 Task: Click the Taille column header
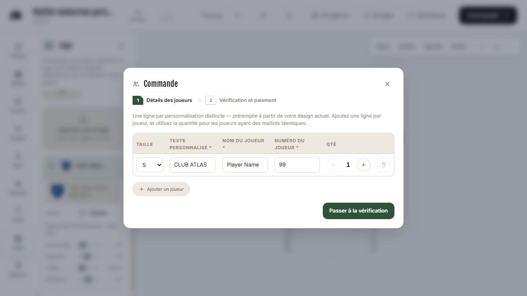click(145, 144)
